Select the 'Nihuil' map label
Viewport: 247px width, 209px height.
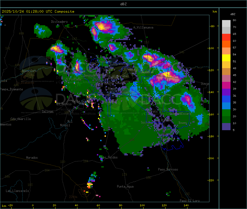pyautogui.click(x=65, y=125)
